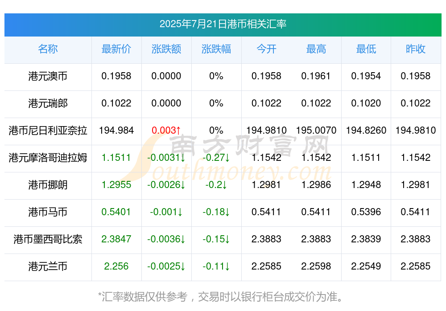
Task: Click the down arrow next to -0.0031
Action: tap(183, 158)
